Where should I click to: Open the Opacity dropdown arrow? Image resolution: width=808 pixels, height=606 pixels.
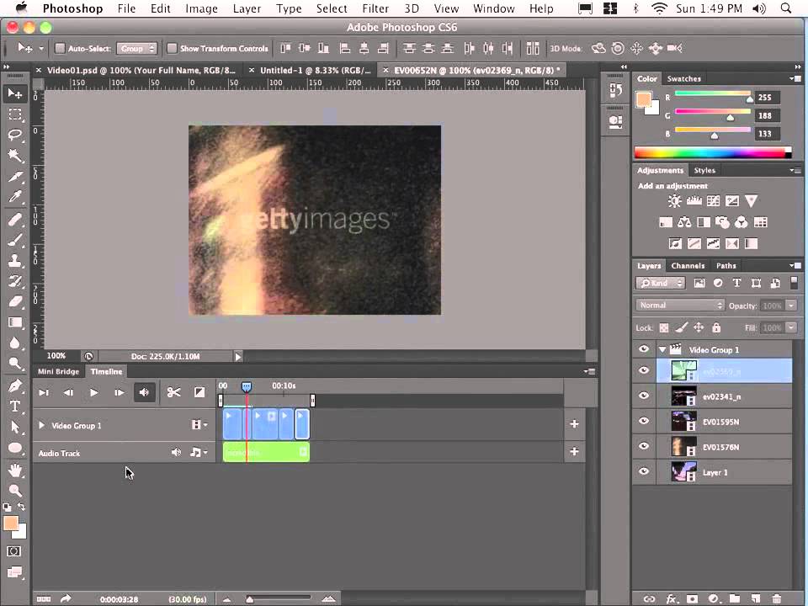(791, 306)
